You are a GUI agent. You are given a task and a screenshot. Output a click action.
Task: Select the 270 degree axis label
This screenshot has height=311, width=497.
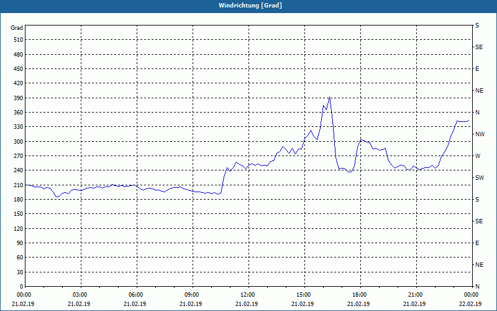pyautogui.click(x=19, y=156)
